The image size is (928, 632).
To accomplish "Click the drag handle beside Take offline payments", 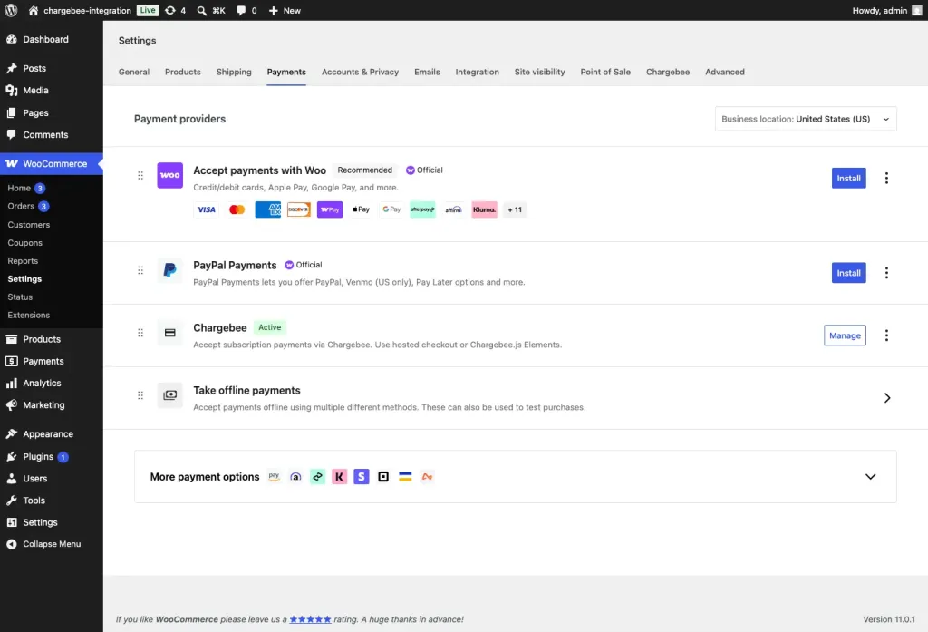I will (140, 395).
